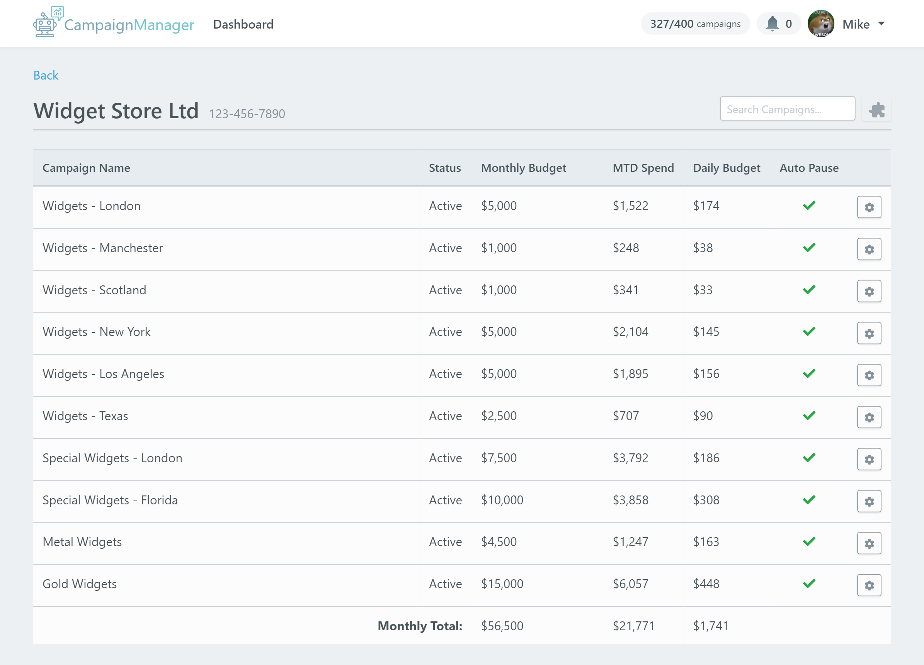Focus the Search Campaigns input field

(x=787, y=109)
